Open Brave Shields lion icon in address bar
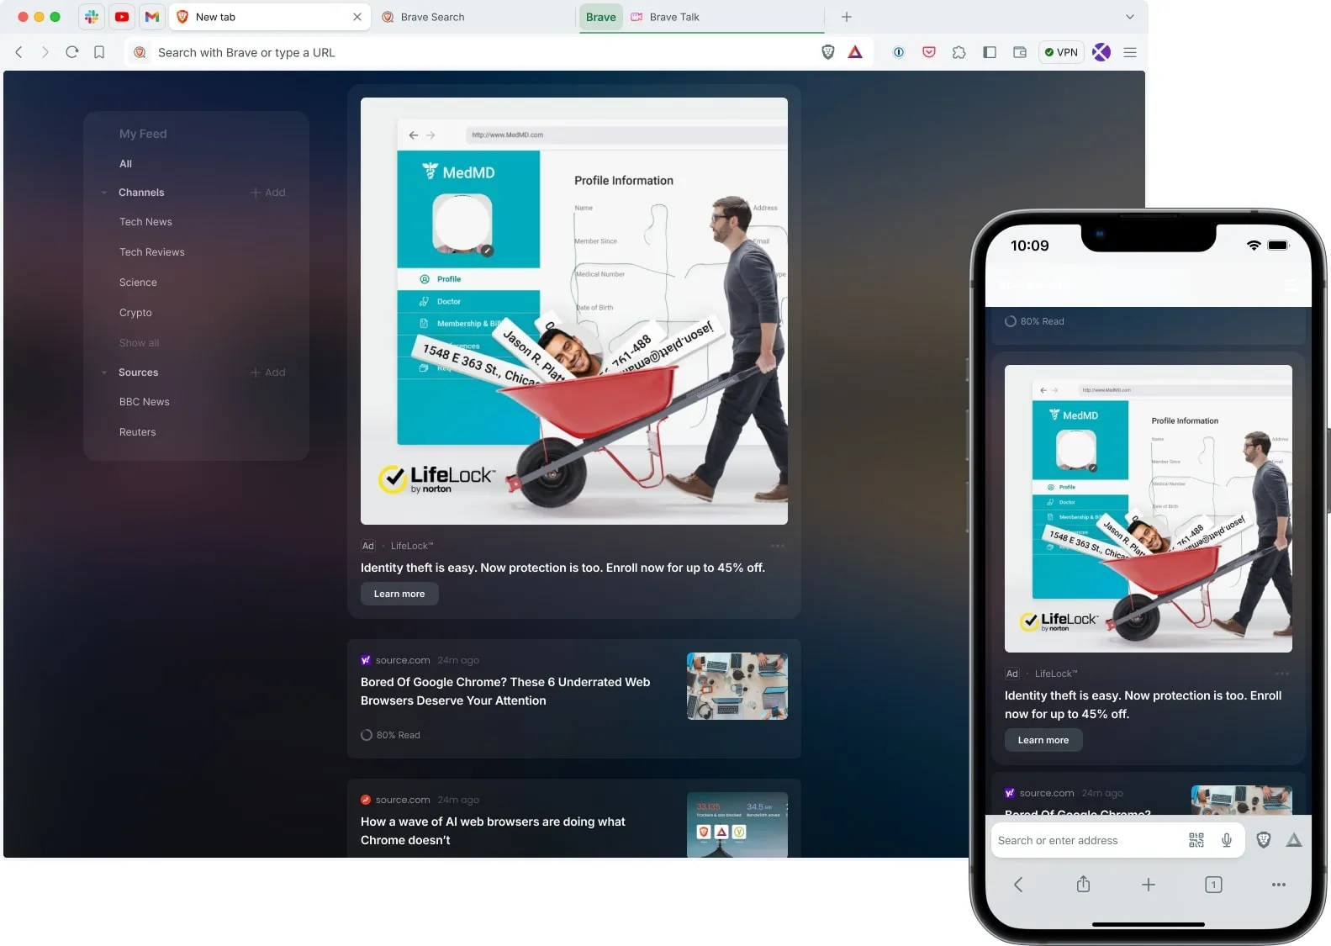Image resolution: width=1331 pixels, height=946 pixels. (828, 52)
